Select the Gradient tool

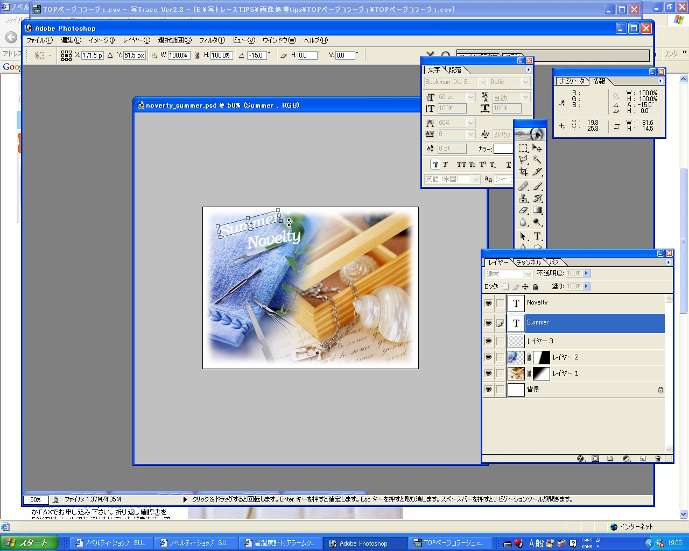click(x=537, y=210)
